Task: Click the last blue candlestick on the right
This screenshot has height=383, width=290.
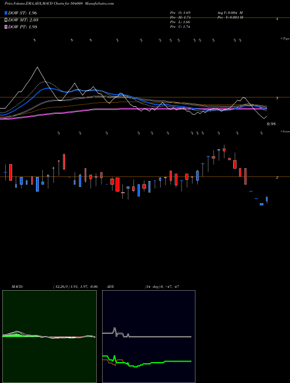Action: 267,200
